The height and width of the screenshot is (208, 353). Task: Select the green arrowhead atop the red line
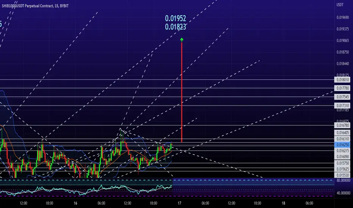(182, 40)
